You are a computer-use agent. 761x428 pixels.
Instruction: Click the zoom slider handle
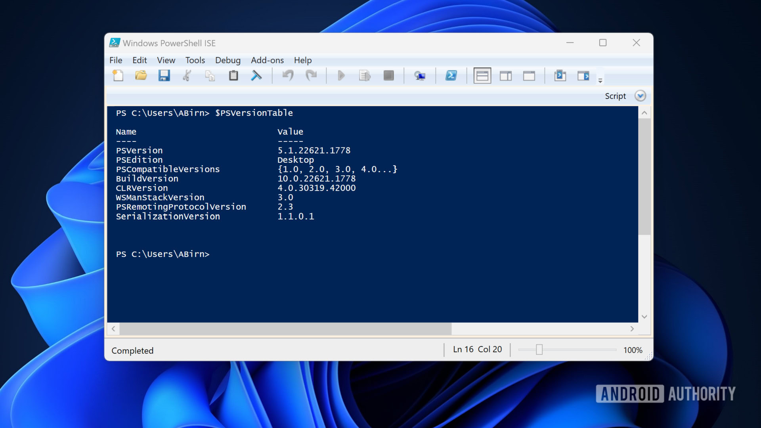coord(539,350)
